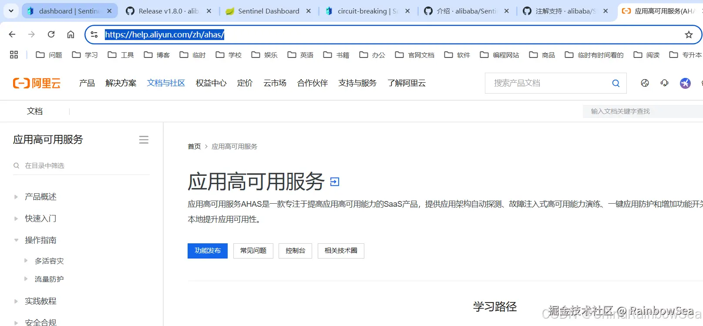The width and height of the screenshot is (703, 326).
Task: Click the 阿里云 logo
Action: coord(37,83)
